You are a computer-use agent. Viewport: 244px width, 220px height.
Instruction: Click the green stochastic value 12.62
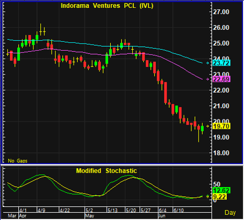coord(222,190)
